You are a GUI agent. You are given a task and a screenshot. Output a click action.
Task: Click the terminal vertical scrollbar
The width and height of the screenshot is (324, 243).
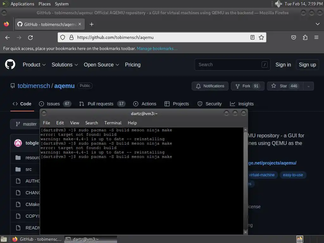[x=246, y=181]
